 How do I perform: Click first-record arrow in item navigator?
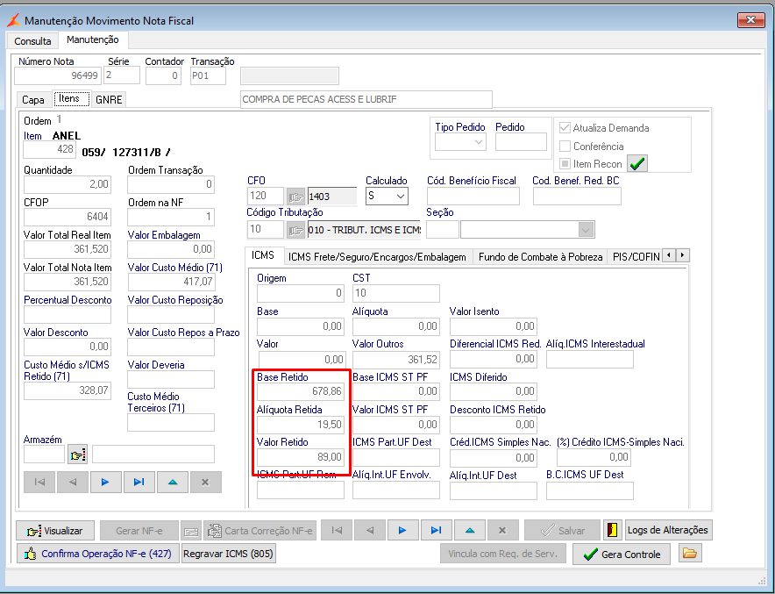pyautogui.click(x=39, y=482)
